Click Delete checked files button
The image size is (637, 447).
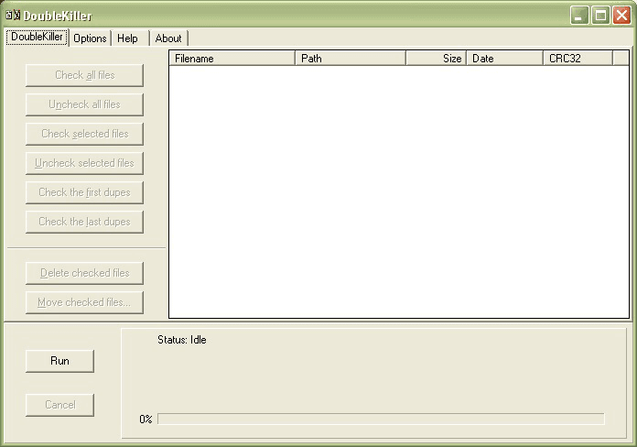84,273
